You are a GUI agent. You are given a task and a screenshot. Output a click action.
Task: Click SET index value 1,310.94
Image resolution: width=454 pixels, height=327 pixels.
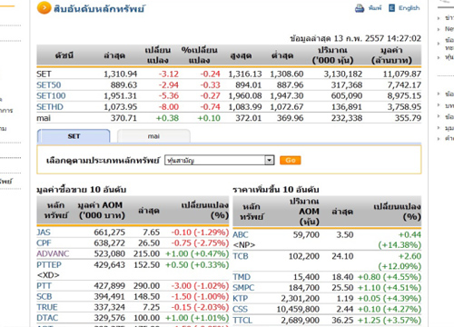click(120, 74)
